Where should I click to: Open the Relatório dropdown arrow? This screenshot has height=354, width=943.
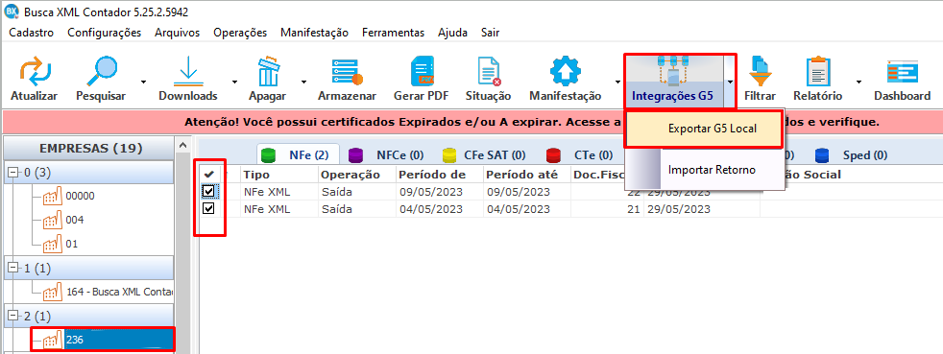tap(859, 82)
